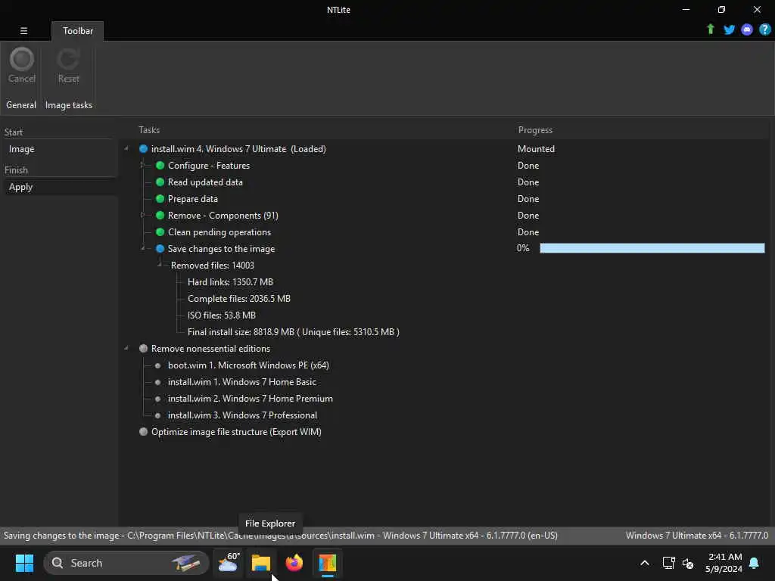Click the 0% progress value
The width and height of the screenshot is (775, 581).
pos(523,248)
